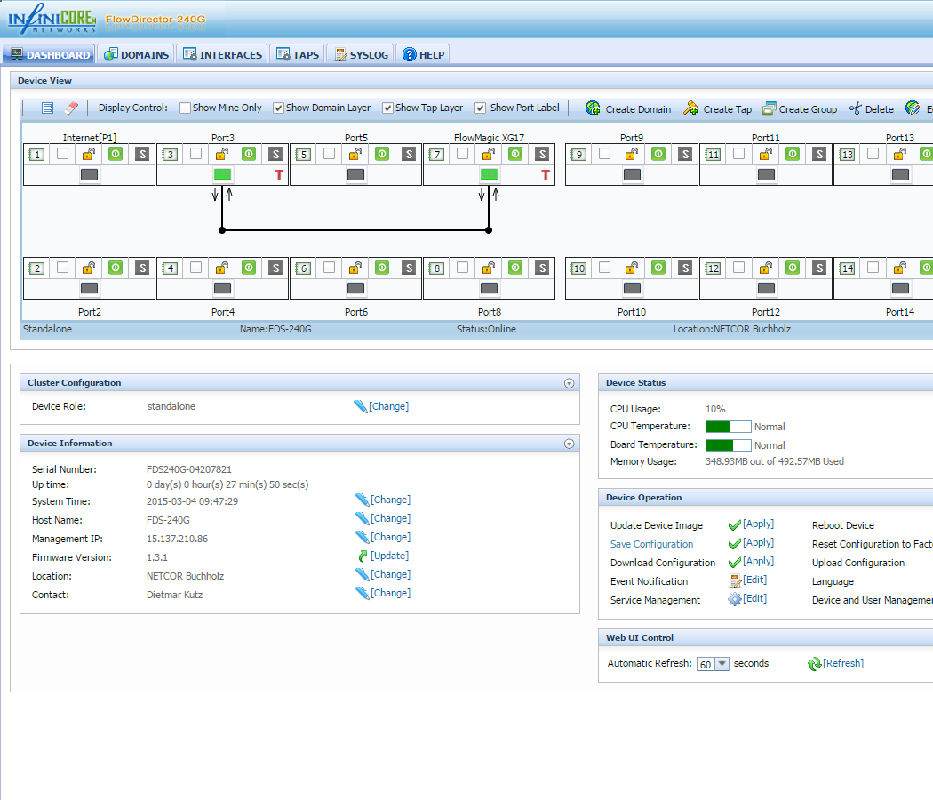The image size is (933, 800).
Task: Click the port number 14 icon
Action: (x=847, y=268)
